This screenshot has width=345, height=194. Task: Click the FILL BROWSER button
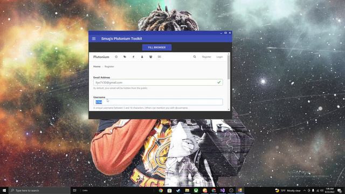157,47
